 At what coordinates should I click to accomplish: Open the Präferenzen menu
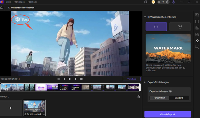[19, 2]
